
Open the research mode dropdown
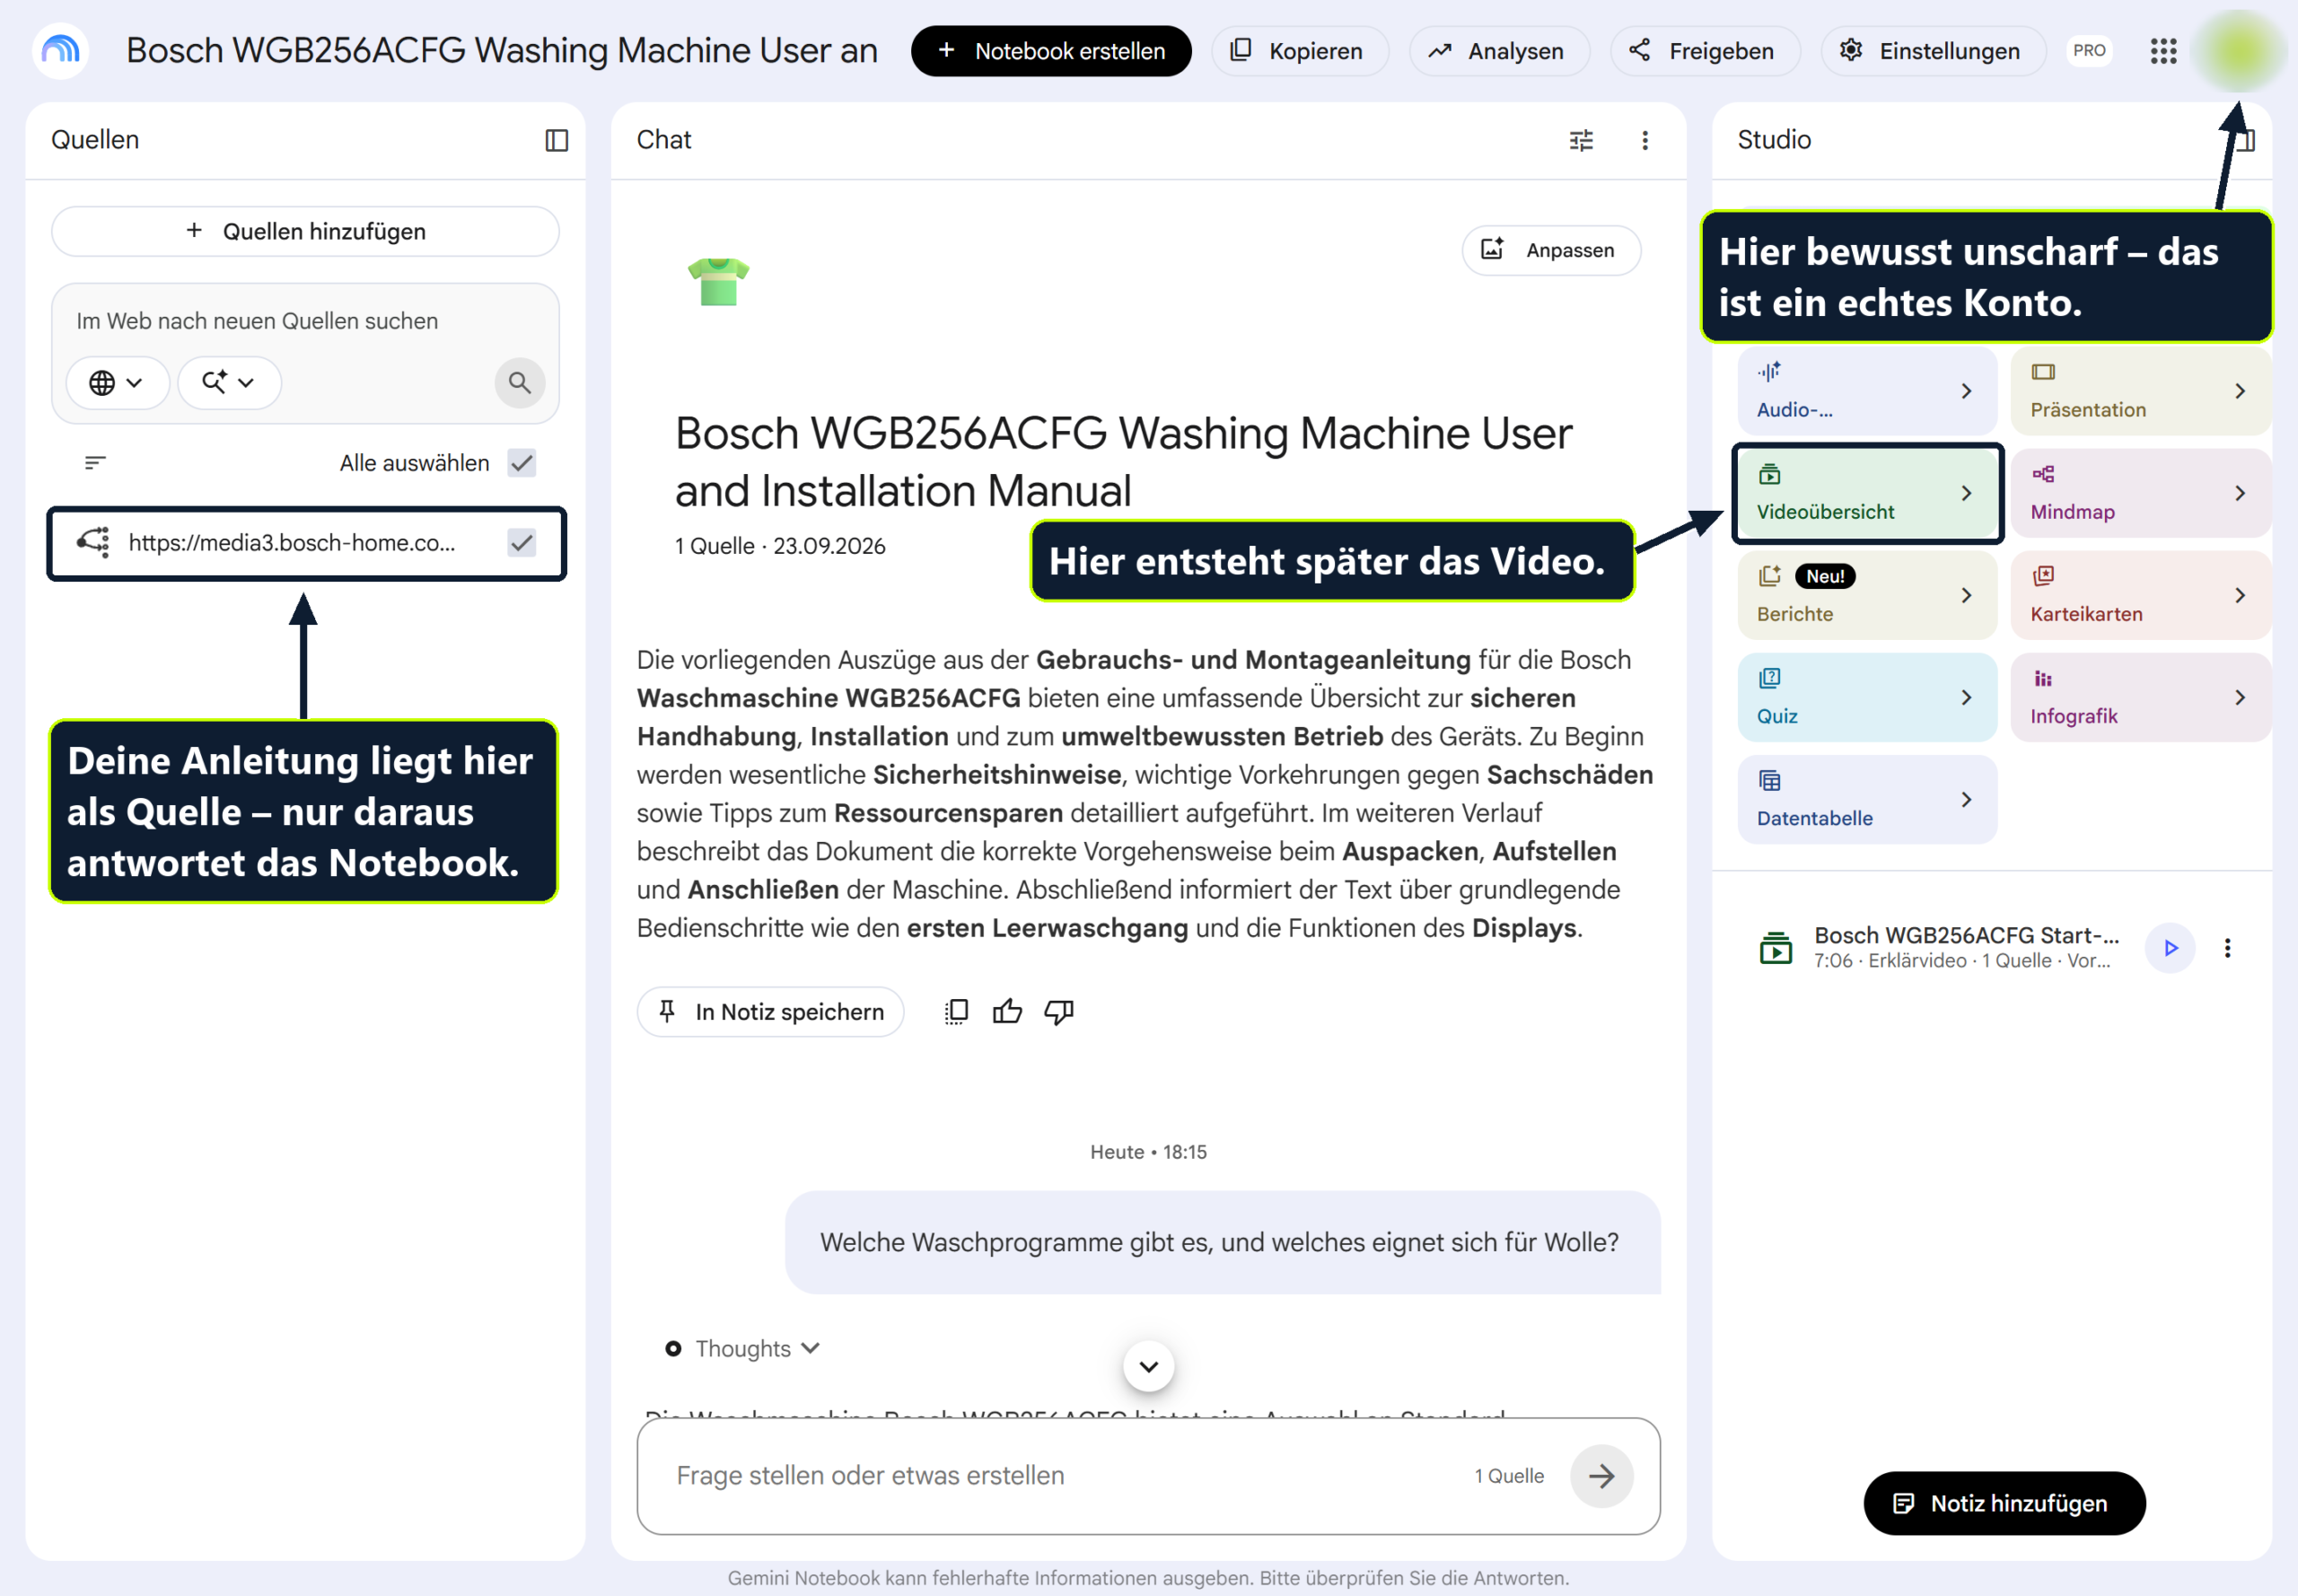tap(229, 382)
